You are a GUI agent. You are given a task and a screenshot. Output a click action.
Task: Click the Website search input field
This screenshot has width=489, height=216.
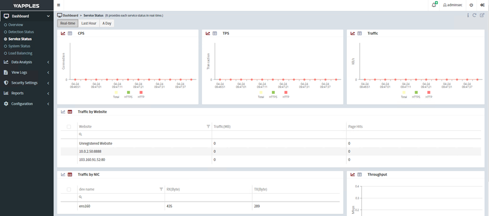(143, 134)
